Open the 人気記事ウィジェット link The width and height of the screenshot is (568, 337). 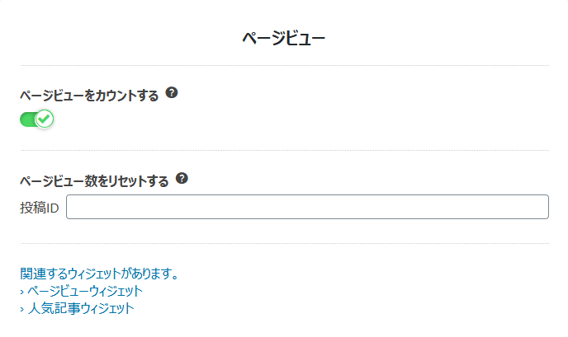(81, 308)
